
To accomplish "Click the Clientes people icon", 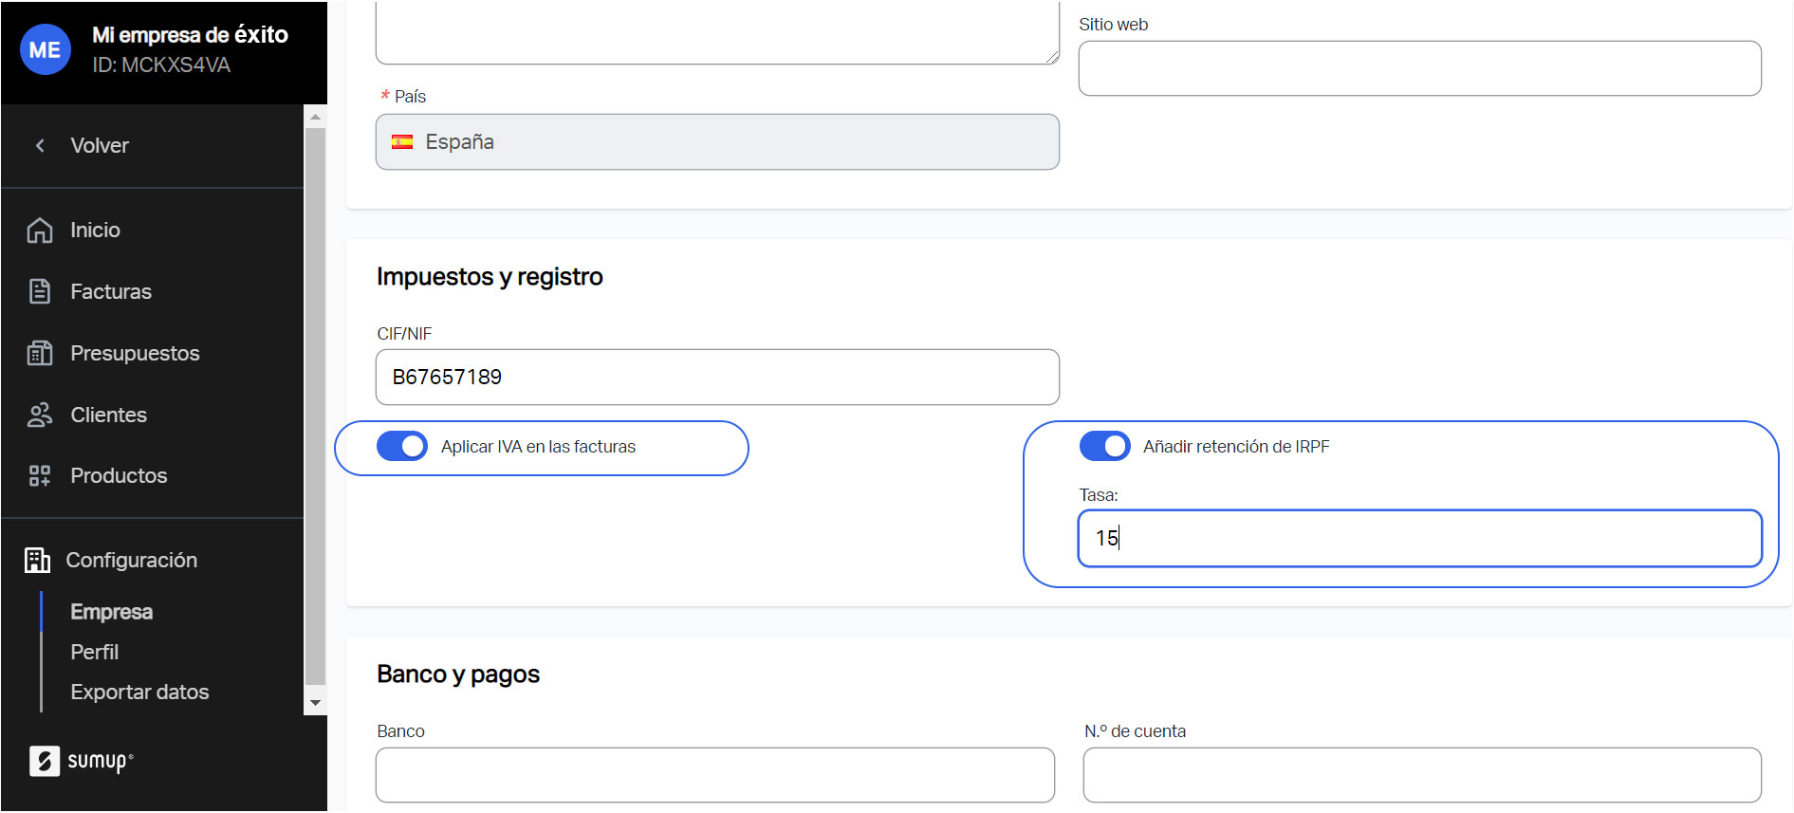I will coord(40,415).
